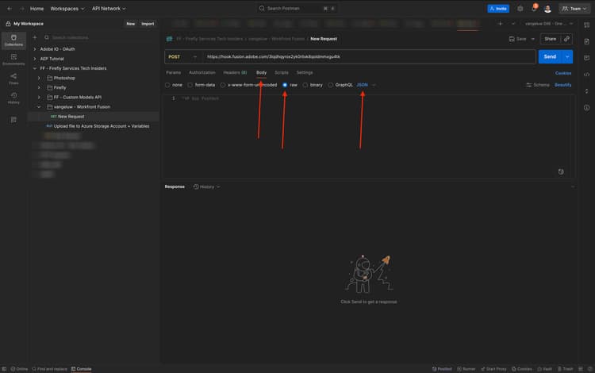
Task: Open Trash from the status bar
Action: point(565,369)
